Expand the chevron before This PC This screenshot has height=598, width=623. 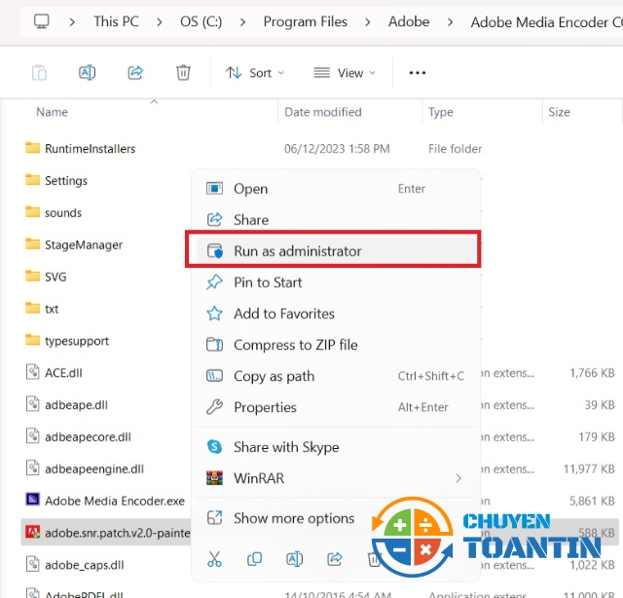click(x=72, y=21)
